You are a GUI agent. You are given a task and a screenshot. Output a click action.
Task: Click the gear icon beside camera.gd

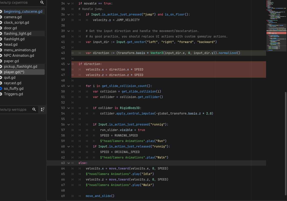pos(1,17)
